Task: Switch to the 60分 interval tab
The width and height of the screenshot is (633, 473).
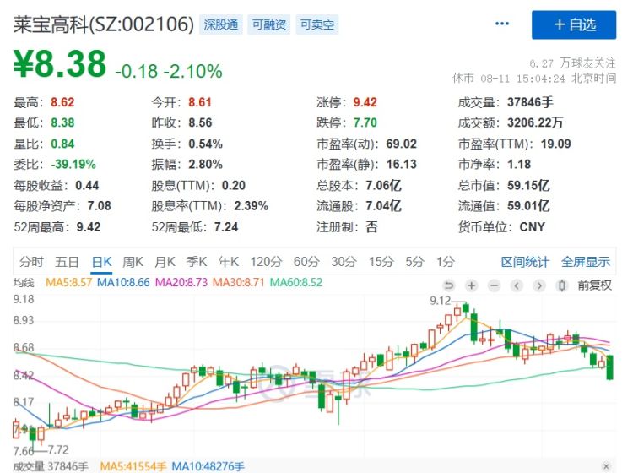Action: tap(306, 262)
